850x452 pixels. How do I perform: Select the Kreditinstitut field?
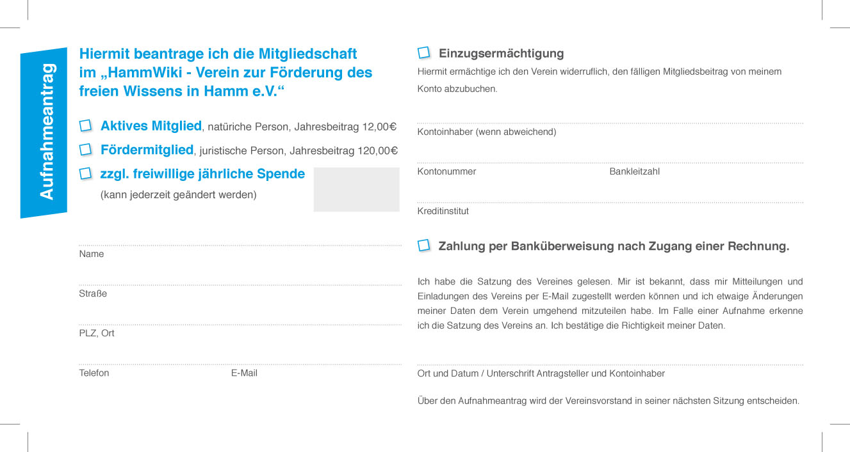pyautogui.click(x=609, y=194)
